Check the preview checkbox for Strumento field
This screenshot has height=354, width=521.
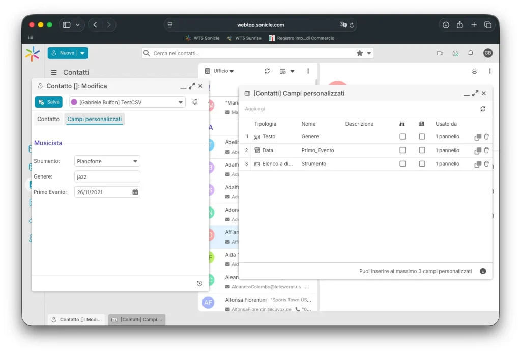tap(422, 164)
